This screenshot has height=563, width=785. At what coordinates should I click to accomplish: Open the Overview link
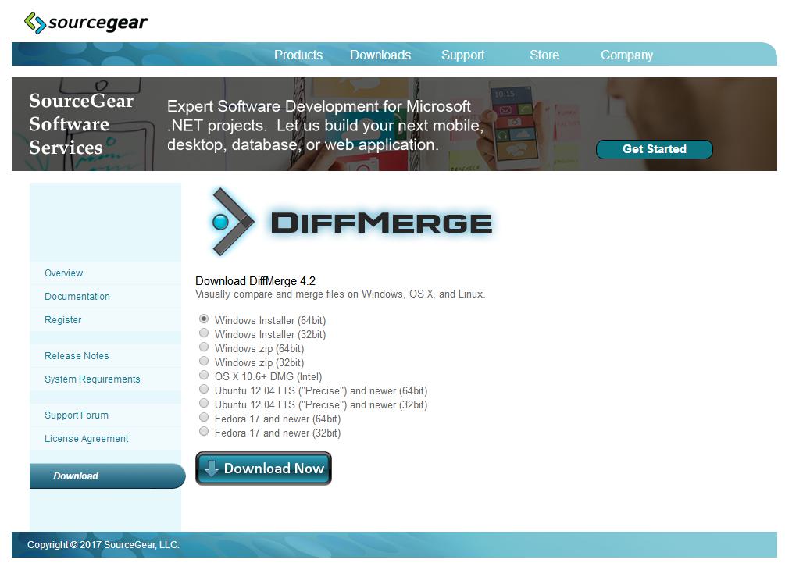click(x=63, y=273)
